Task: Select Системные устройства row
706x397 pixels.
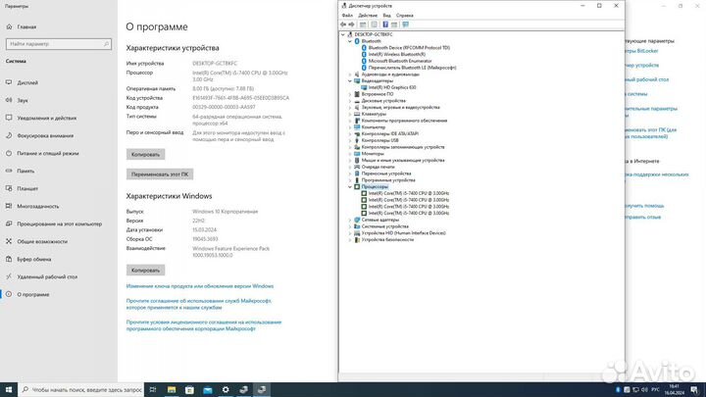Action: point(385,226)
